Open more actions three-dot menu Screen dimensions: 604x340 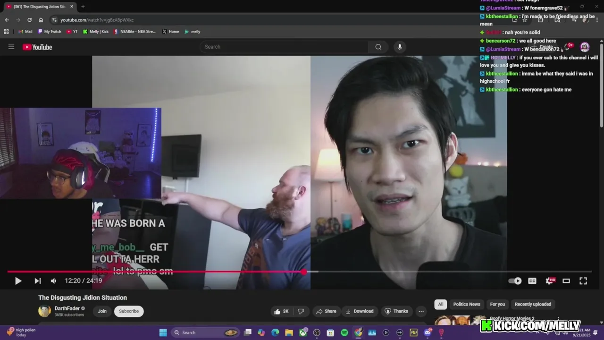421,311
